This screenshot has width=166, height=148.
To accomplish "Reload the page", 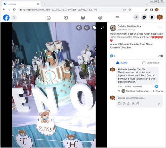I will (x=14, y=10).
